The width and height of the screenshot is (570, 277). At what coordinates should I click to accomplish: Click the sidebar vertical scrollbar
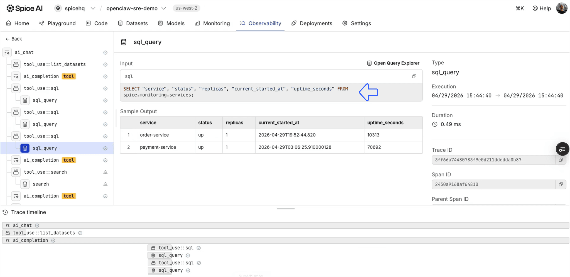point(116,118)
